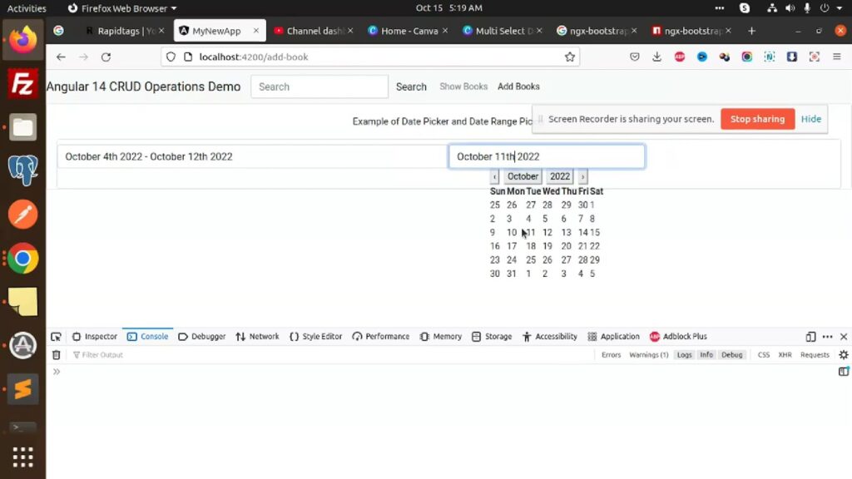Viewport: 852px width, 479px height.
Task: Open the Accessibility devtools tab
Action: pos(549,337)
